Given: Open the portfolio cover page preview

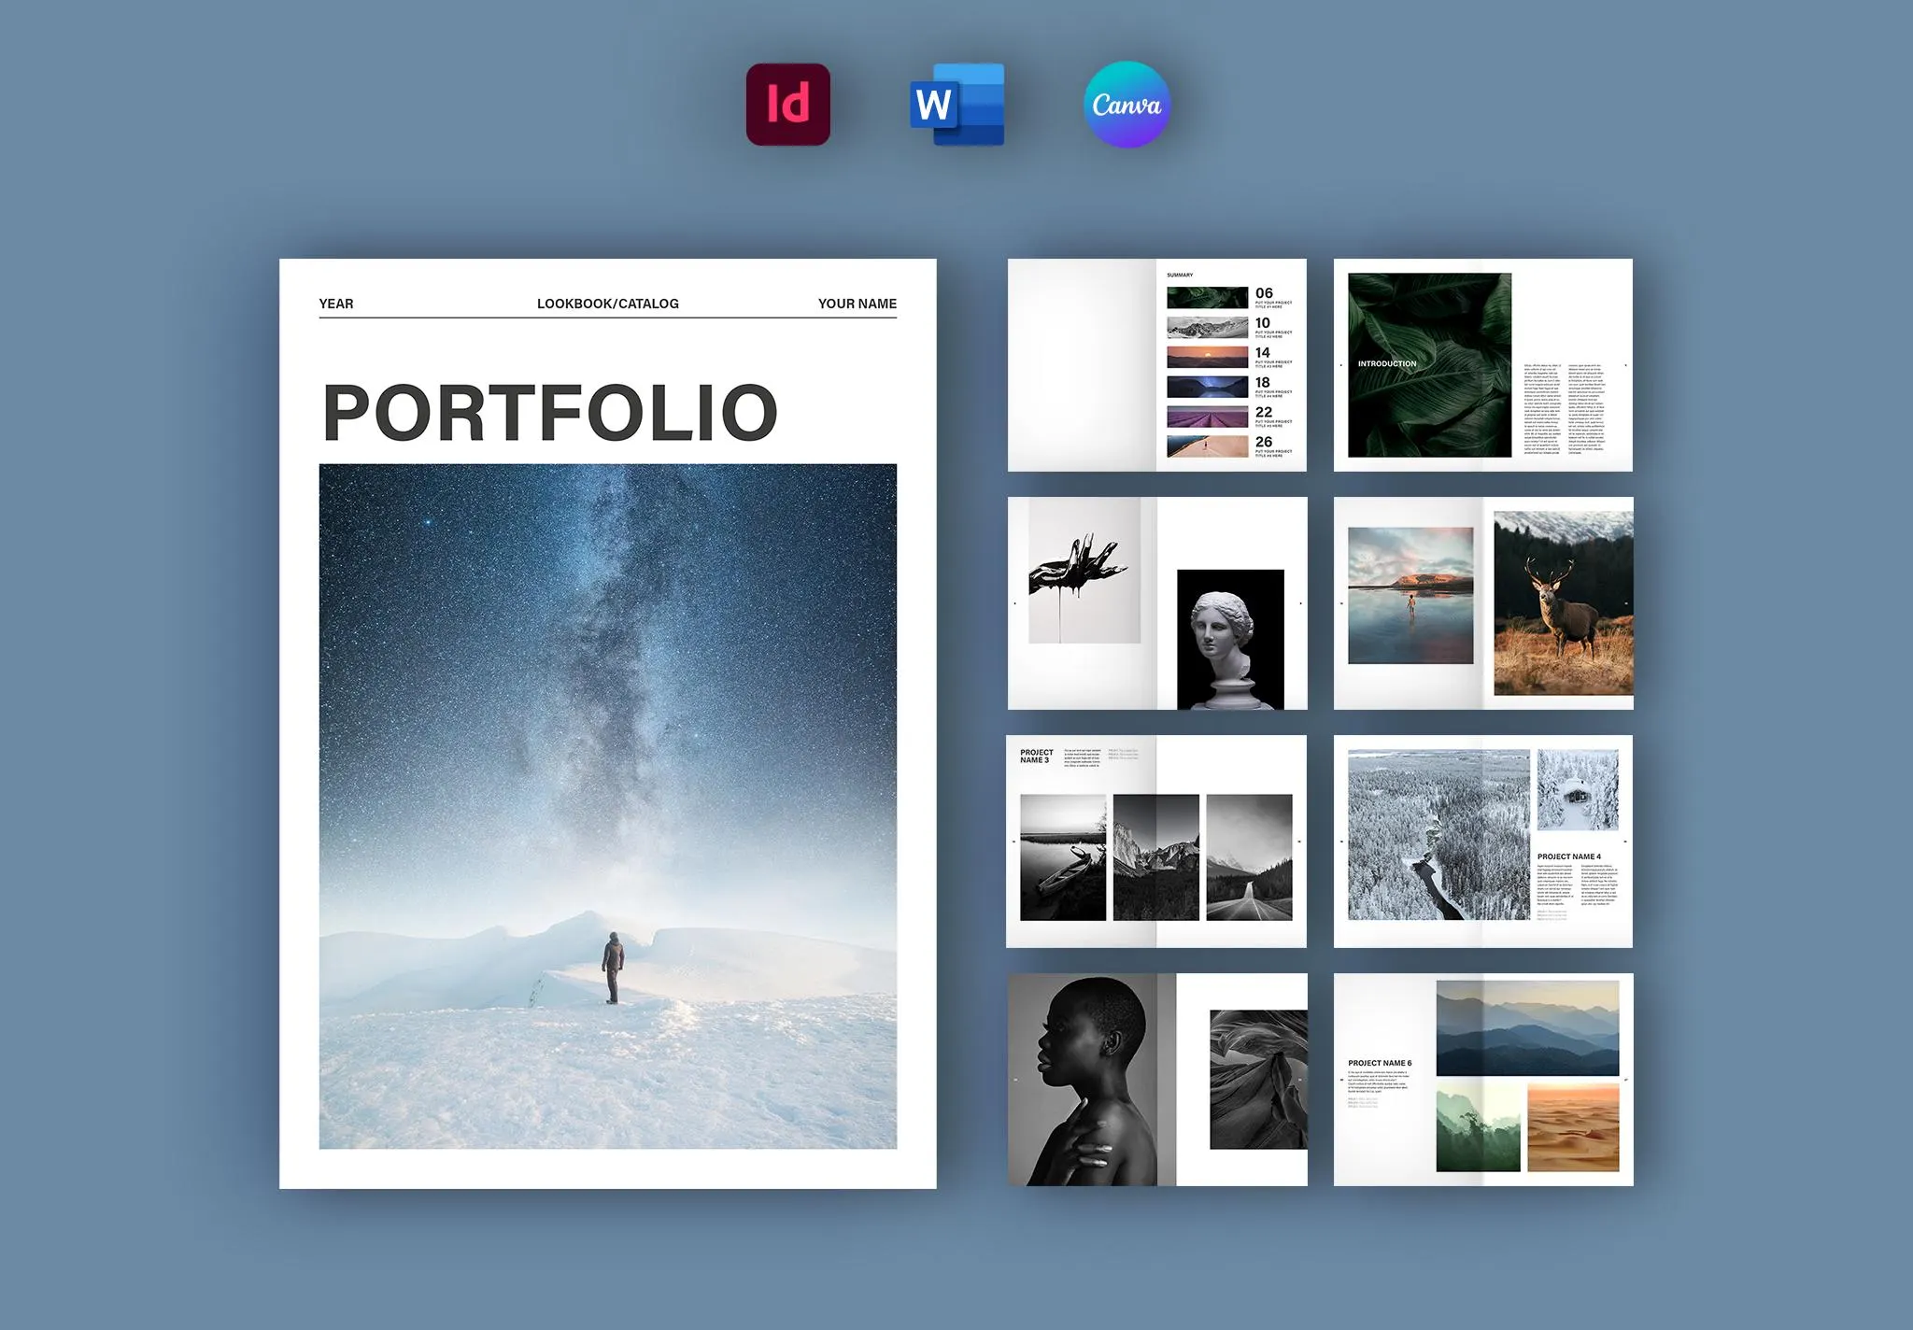Looking at the screenshot, I should point(607,723).
